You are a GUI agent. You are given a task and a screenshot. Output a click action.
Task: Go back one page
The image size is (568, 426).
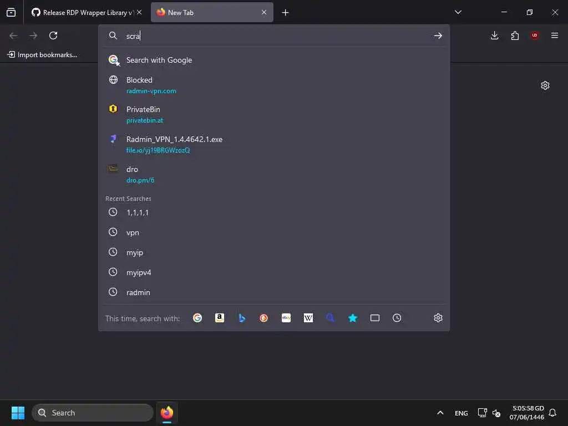click(13, 35)
